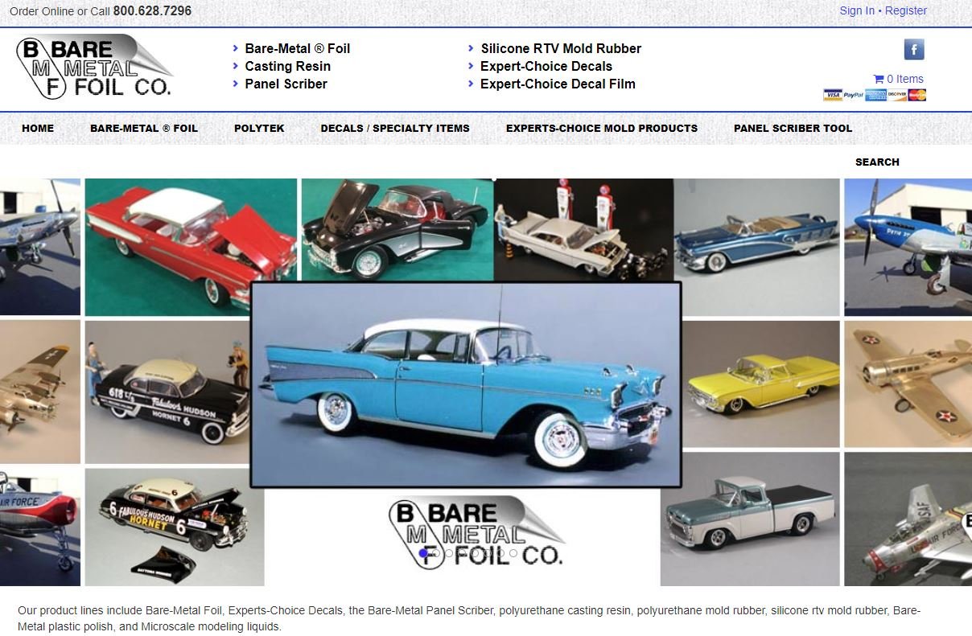
Task: Click the Register link
Action: point(905,10)
